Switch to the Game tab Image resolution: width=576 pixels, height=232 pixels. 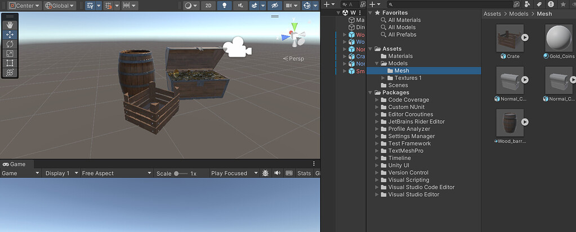click(x=15, y=164)
